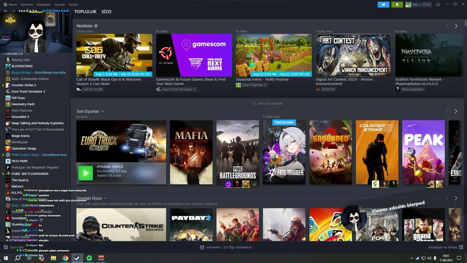
Task: Click the taskbar search magnifier
Action: pos(18,258)
